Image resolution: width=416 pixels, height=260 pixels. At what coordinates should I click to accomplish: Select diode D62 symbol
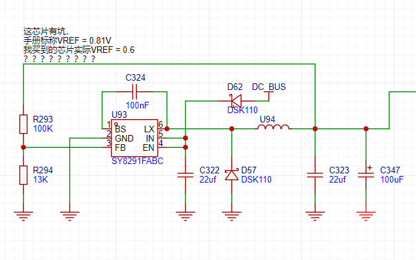point(236,101)
